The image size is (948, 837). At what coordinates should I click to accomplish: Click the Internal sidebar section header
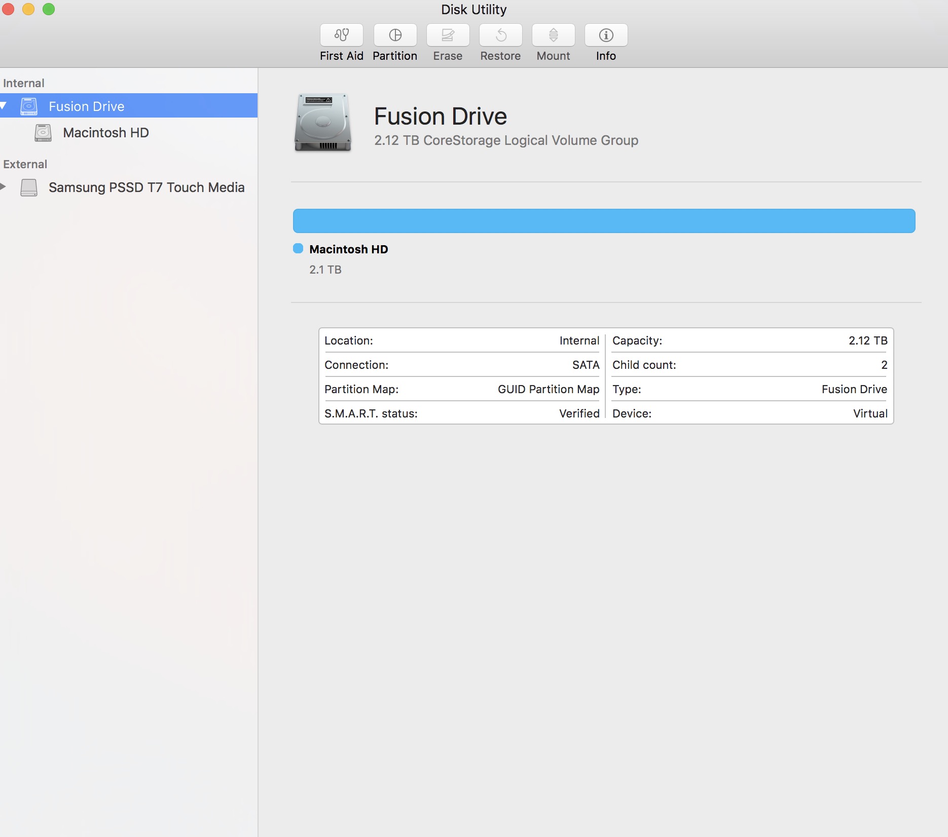click(x=24, y=83)
